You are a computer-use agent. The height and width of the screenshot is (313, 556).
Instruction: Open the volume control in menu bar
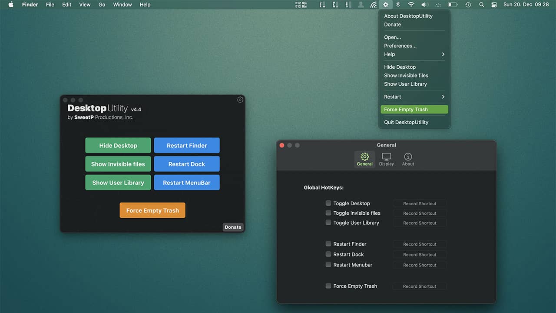point(424,5)
